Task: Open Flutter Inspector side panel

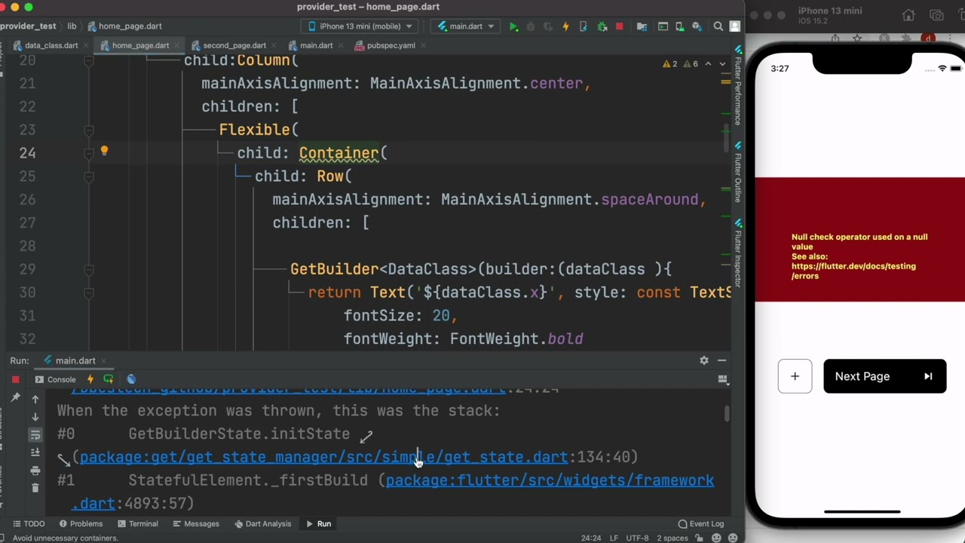Action: pos(738,255)
